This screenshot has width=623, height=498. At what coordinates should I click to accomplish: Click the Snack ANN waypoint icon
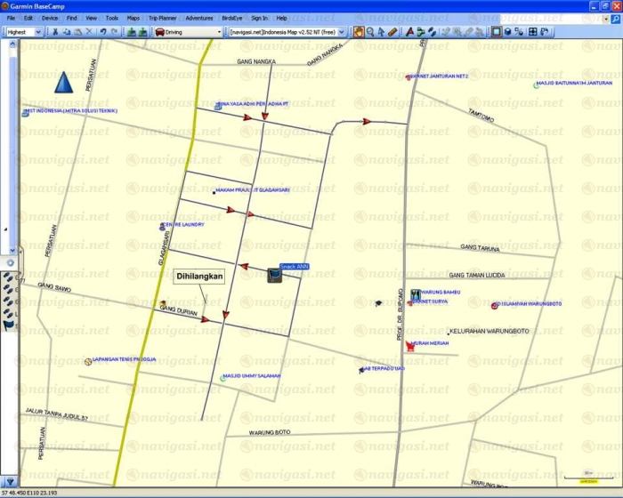[x=275, y=277]
